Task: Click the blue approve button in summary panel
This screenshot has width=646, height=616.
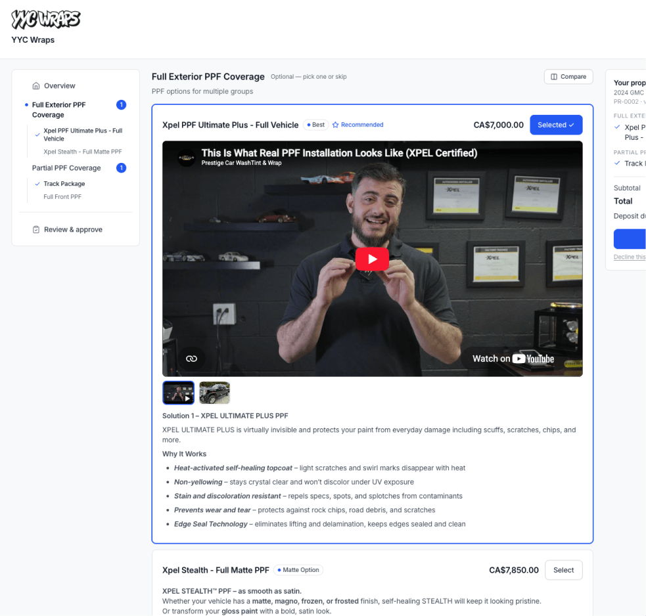Action: pyautogui.click(x=630, y=239)
